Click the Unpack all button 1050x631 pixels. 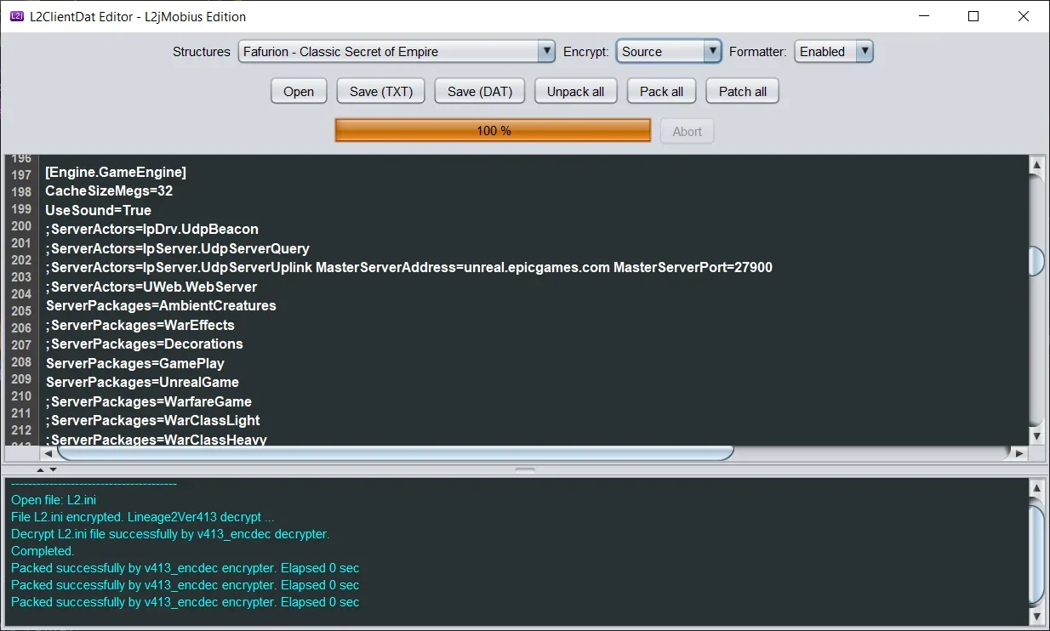576,91
